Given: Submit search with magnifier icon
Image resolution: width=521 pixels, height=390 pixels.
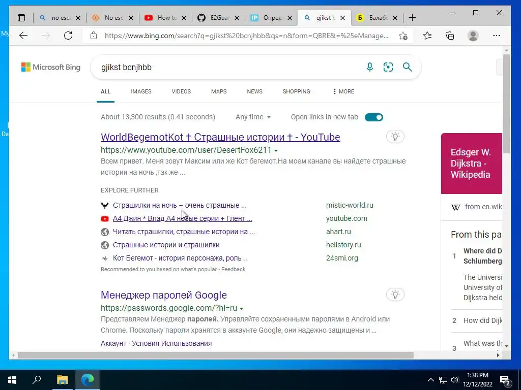Looking at the screenshot, I should coord(408,67).
